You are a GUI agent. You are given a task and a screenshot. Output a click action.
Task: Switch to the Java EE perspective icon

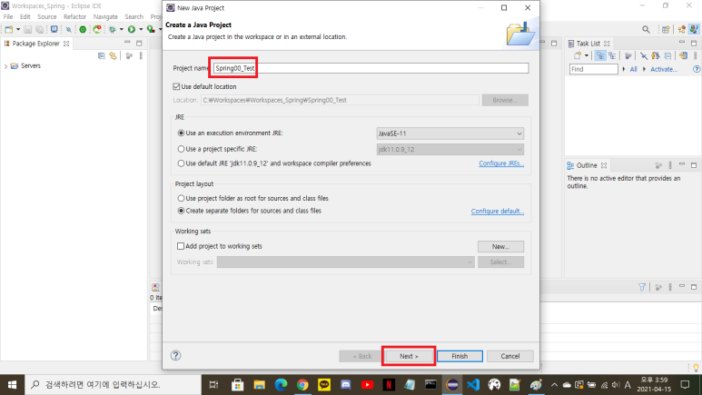681,30
